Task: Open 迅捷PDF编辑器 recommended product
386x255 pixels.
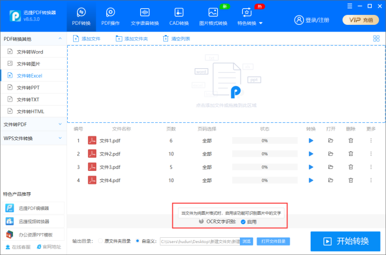Action: point(33,208)
